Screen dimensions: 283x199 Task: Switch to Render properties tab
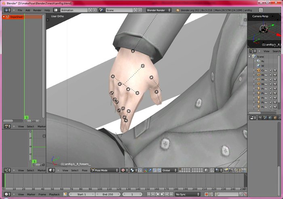tap(260, 118)
